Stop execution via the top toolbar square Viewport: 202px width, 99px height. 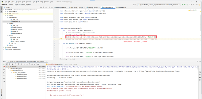point(194,5)
